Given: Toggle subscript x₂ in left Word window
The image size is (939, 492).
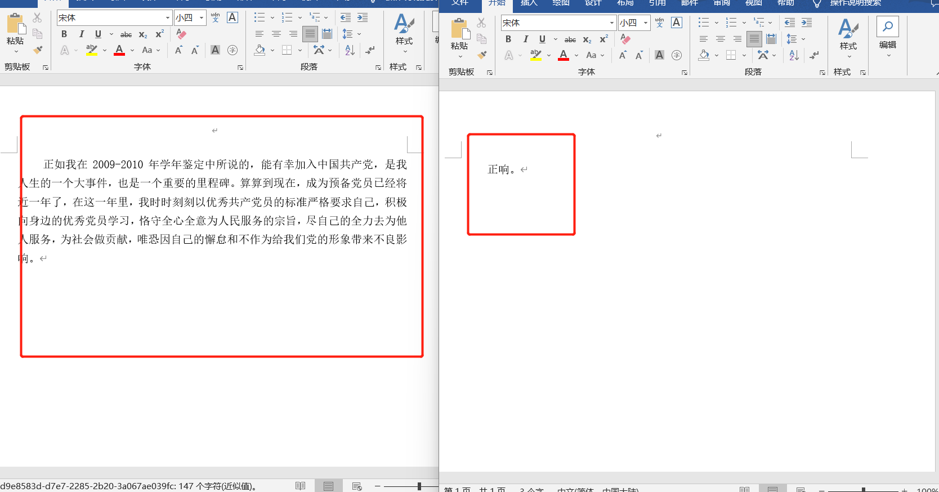Looking at the screenshot, I should tap(143, 34).
